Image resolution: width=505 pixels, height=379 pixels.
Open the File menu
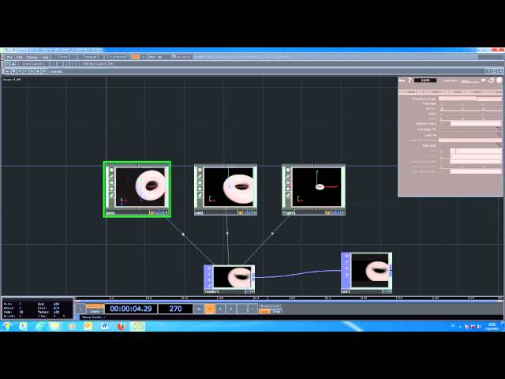pyautogui.click(x=9, y=57)
